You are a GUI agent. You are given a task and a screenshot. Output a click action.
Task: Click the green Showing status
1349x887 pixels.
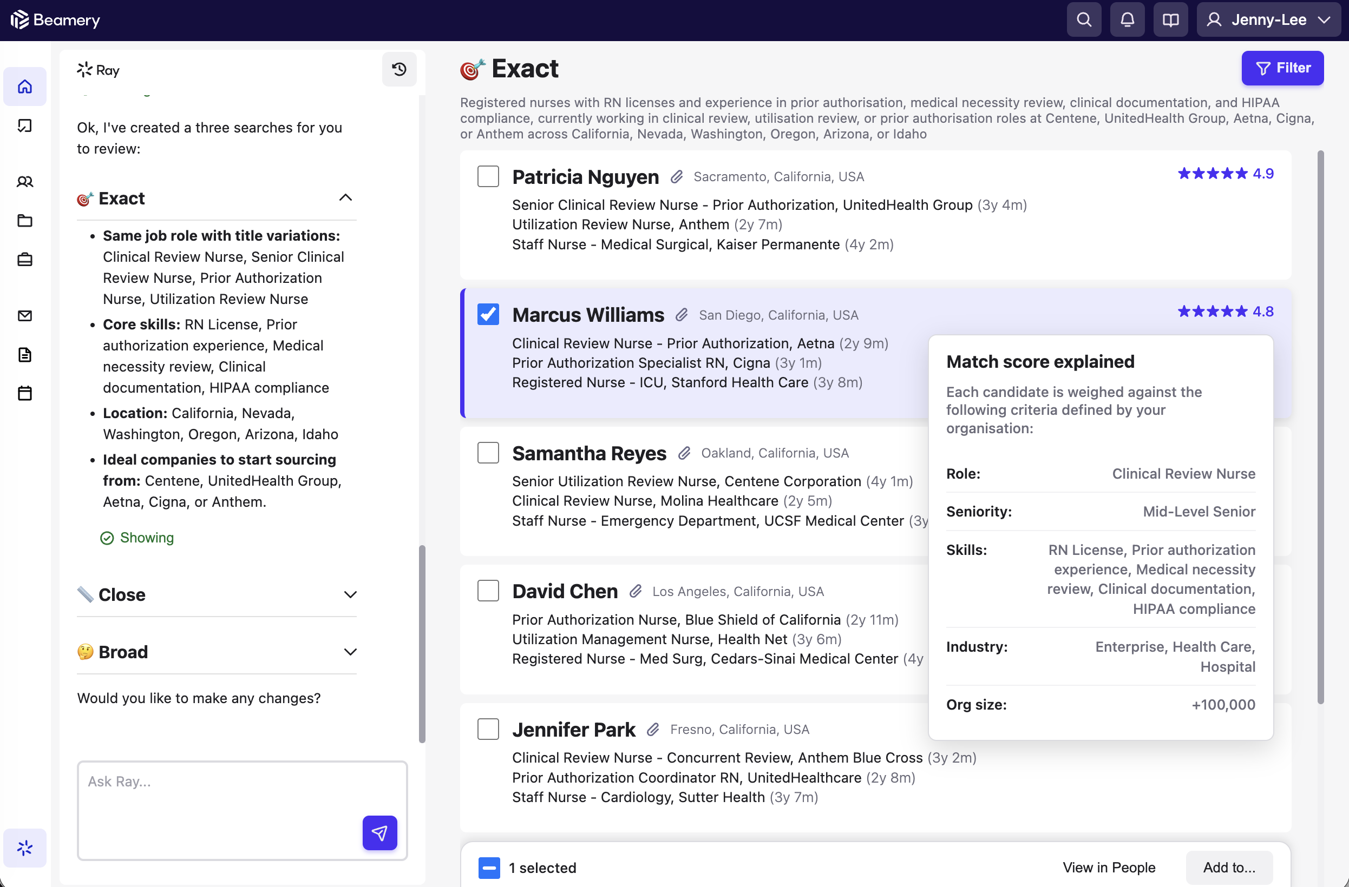click(137, 538)
